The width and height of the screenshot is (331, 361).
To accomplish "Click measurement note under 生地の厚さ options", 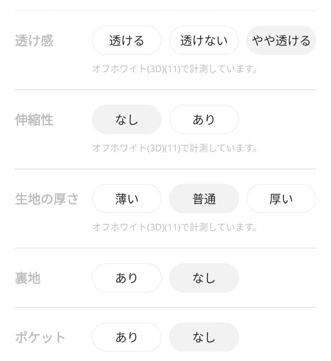I will (175, 227).
